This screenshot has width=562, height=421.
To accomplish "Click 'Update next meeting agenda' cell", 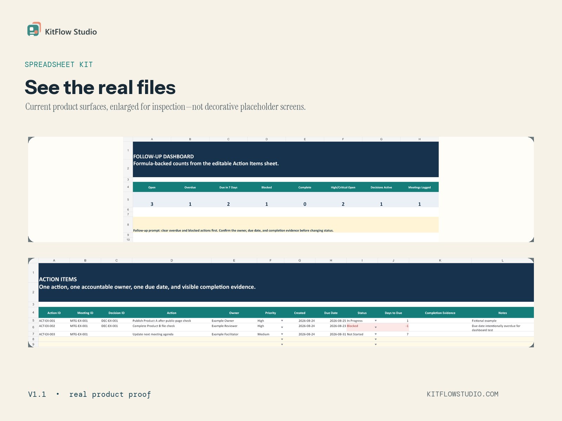I will 172,334.
